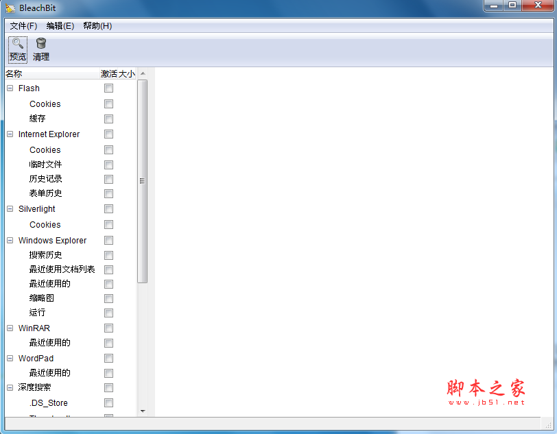Screen dimensions: 557x434
Task: Enable the 深度搜索 group checkbox
Action: click(108, 387)
